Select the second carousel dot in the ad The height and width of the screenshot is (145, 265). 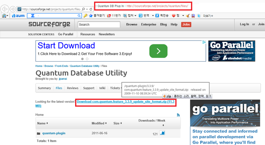point(87,59)
